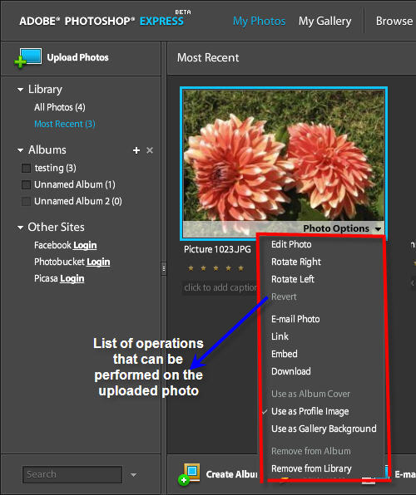The height and width of the screenshot is (495, 416).
Task: Open the Photo Options dropdown
Action: pyautogui.click(x=342, y=228)
